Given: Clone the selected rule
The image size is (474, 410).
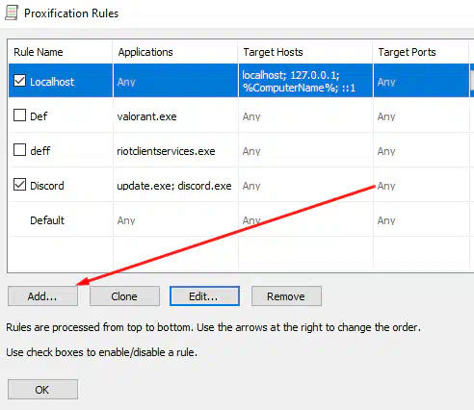Looking at the screenshot, I should pyautogui.click(x=124, y=296).
